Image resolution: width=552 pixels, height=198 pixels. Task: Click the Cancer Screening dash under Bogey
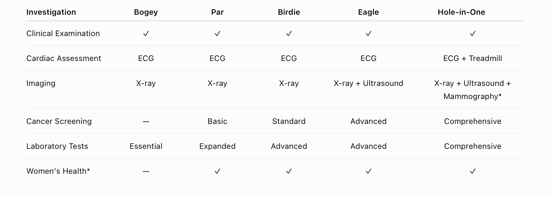click(146, 122)
